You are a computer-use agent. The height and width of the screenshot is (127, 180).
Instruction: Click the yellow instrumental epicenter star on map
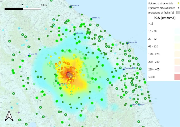[71, 77]
